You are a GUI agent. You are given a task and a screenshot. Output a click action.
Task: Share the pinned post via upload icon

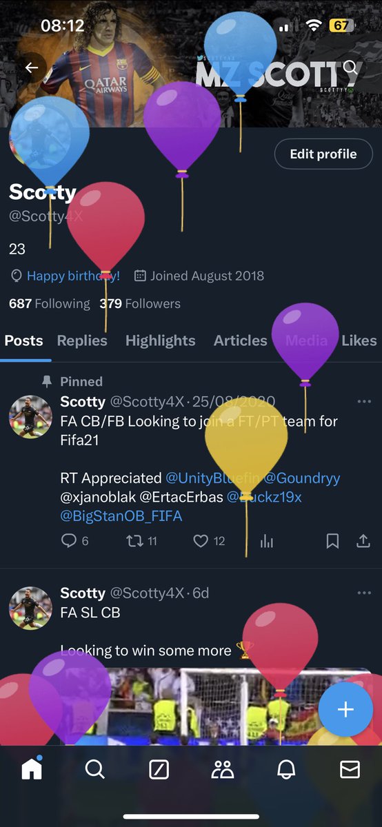click(363, 541)
